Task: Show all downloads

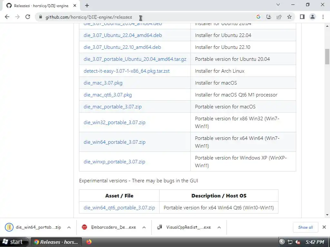Action: coord(306,227)
